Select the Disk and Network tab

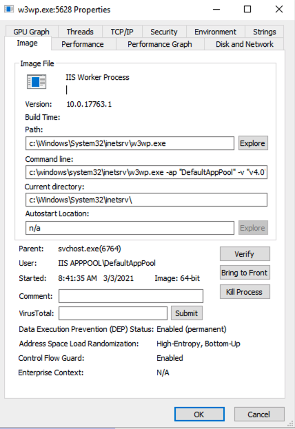[244, 44]
